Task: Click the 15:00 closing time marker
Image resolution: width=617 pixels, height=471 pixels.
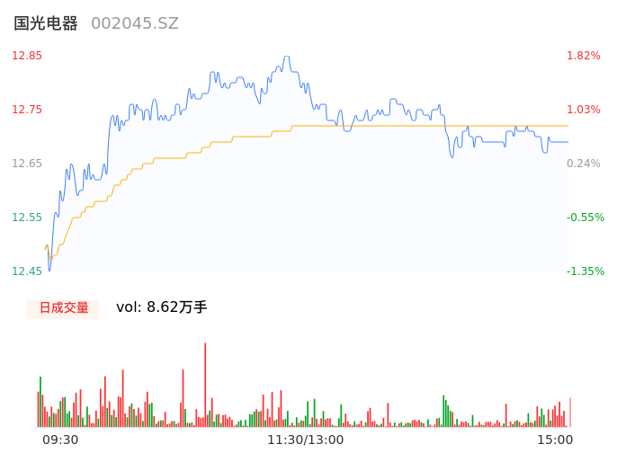Action: pyautogui.click(x=555, y=440)
